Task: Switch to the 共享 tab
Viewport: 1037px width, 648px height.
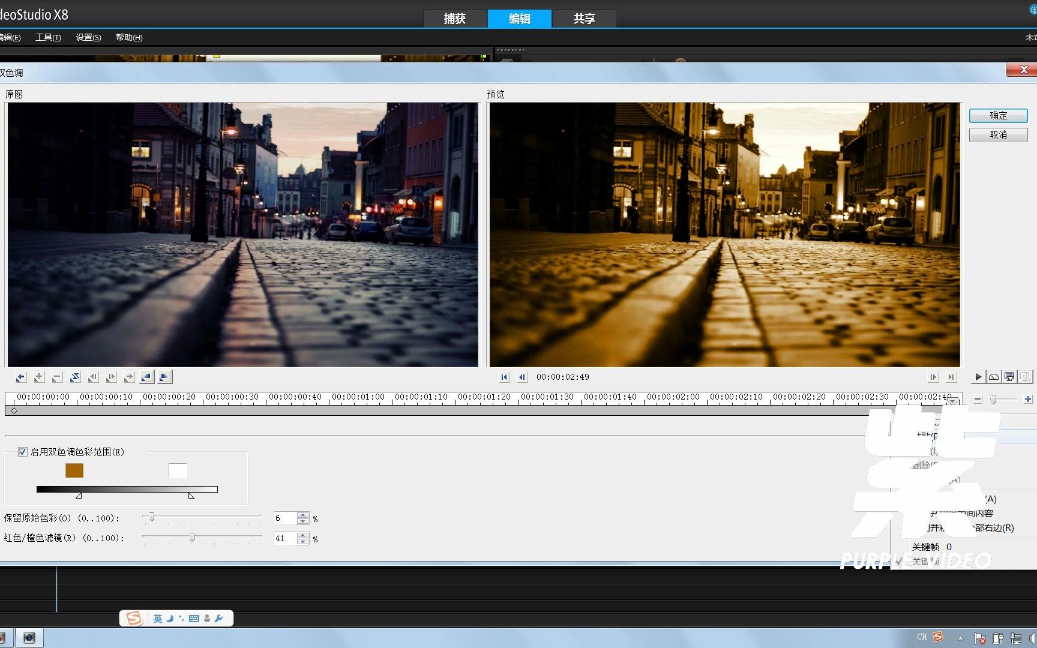Action: (x=584, y=19)
